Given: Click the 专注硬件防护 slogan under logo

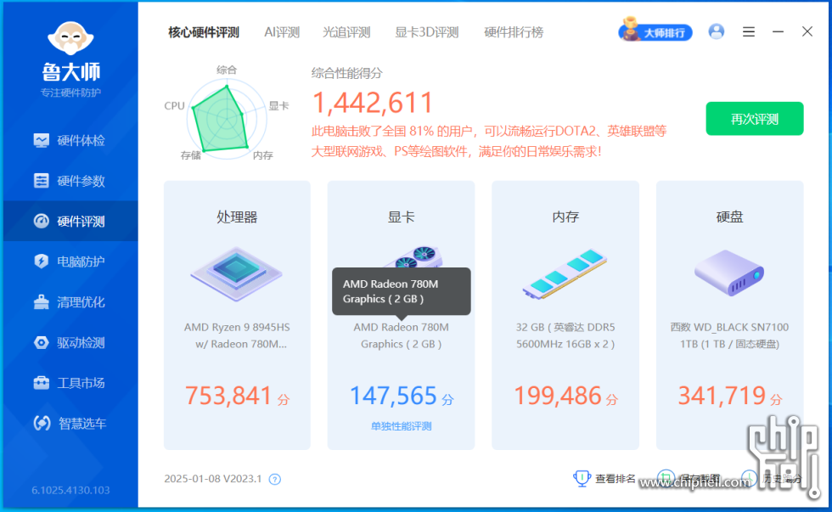Looking at the screenshot, I should [70, 93].
